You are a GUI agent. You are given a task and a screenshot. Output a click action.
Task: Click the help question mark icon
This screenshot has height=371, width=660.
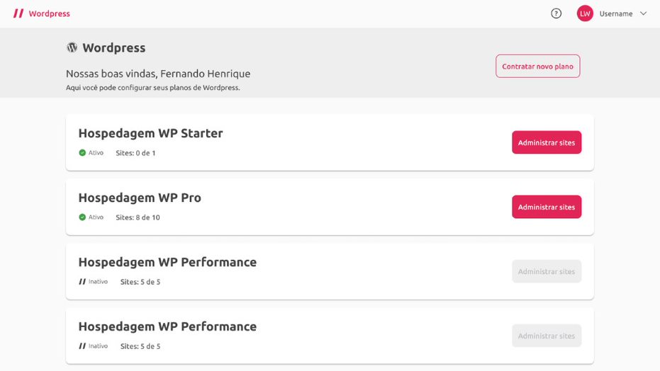pos(556,13)
